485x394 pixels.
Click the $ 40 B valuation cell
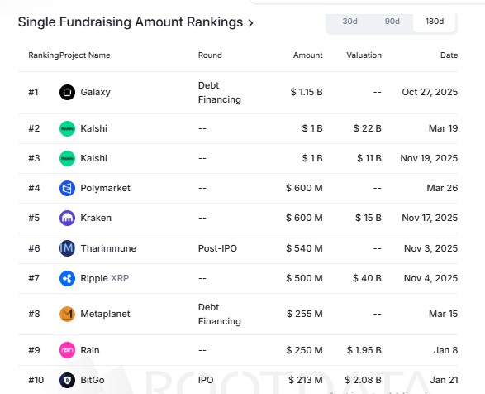coord(367,278)
